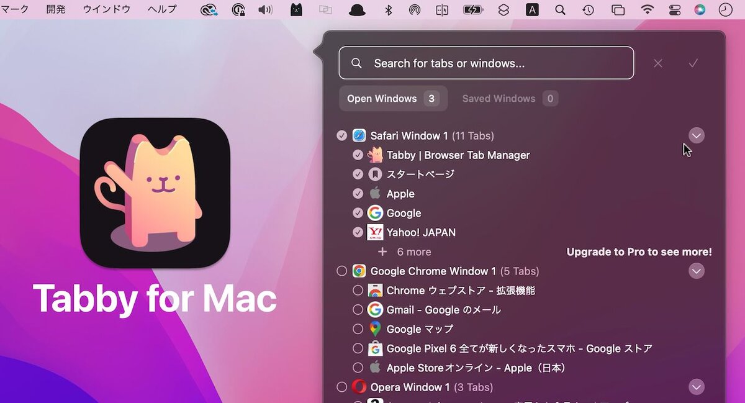This screenshot has height=403, width=745.
Task: Collapse Safari Window 1 with its chevron
Action: pyautogui.click(x=697, y=135)
